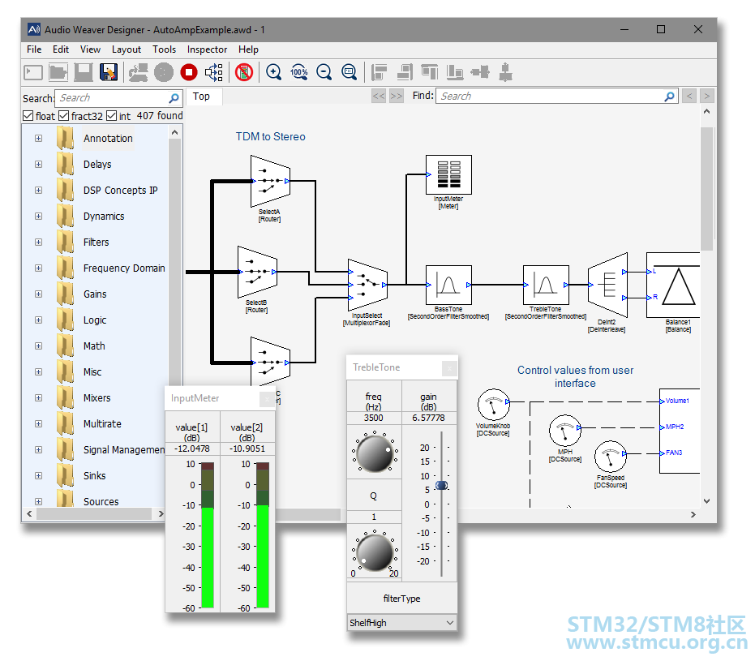
Task: Select the InputMeter module block
Action: 448,174
